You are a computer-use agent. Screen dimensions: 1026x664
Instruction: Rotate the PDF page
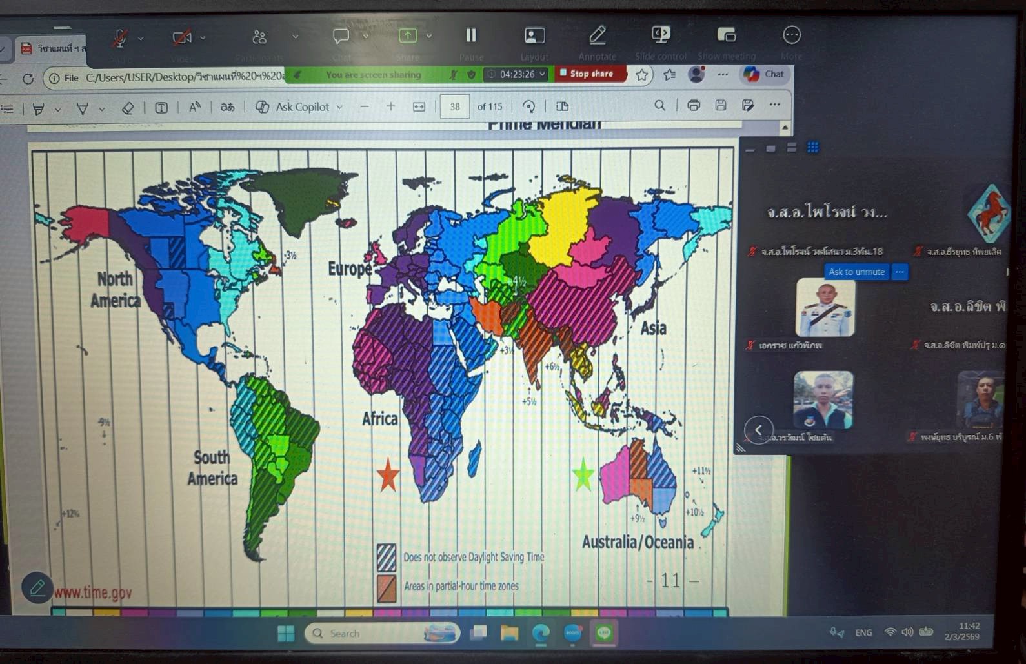click(x=528, y=106)
